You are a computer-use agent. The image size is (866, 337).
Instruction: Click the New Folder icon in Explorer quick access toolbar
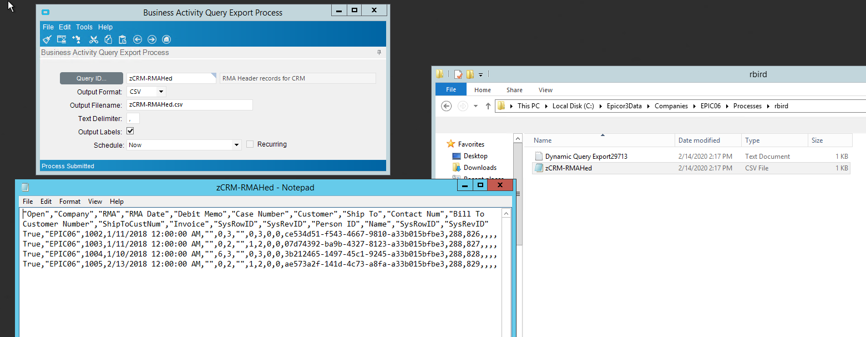click(x=470, y=74)
